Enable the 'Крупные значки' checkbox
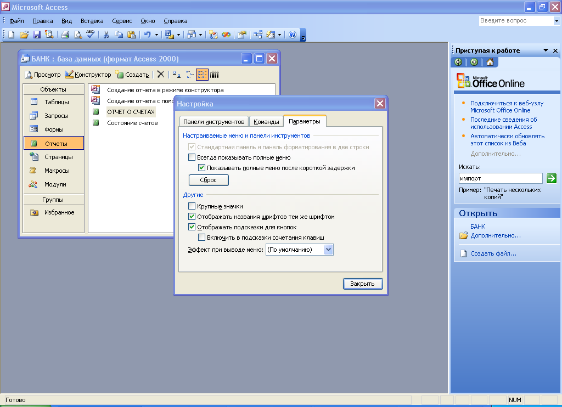 click(x=192, y=206)
